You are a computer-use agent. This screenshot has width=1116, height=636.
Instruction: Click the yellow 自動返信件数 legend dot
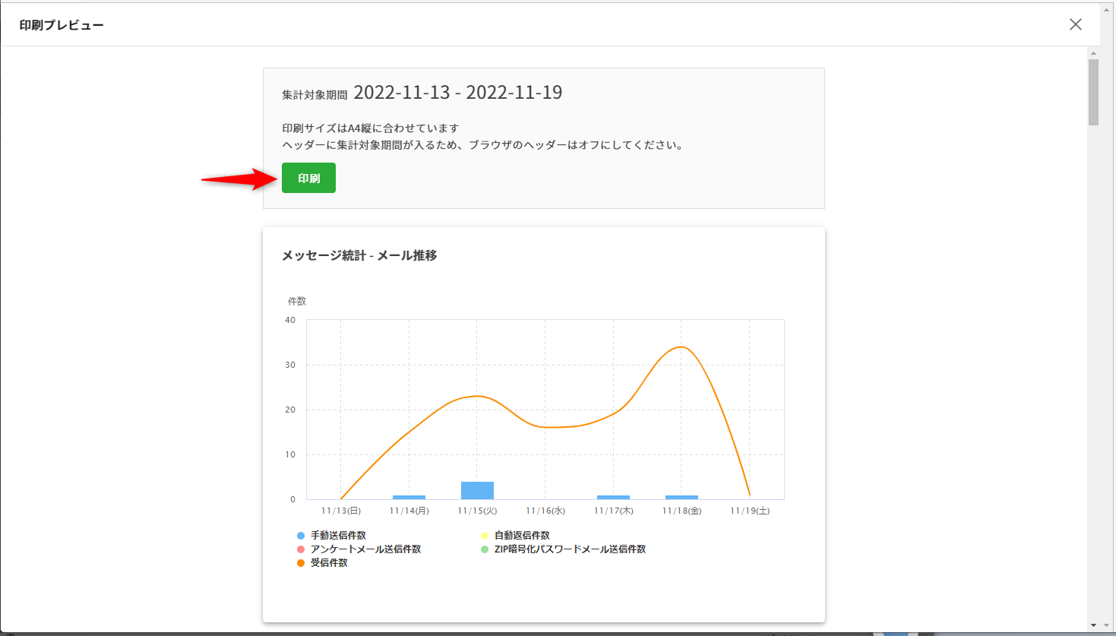tap(485, 536)
